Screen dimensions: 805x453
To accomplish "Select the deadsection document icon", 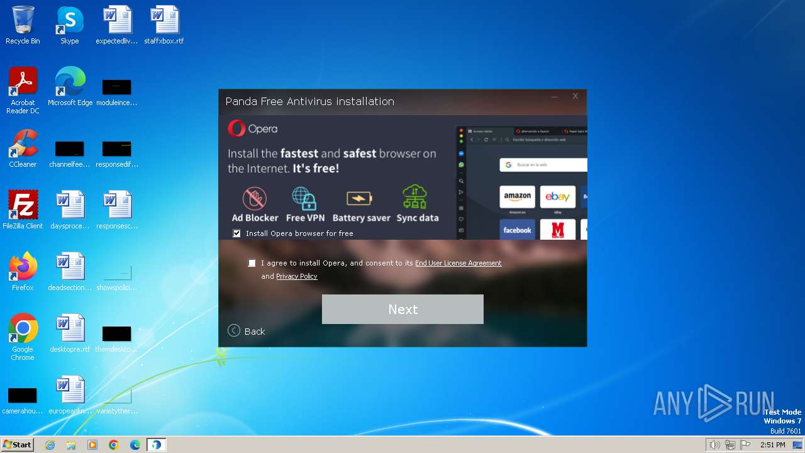I will pos(70,271).
